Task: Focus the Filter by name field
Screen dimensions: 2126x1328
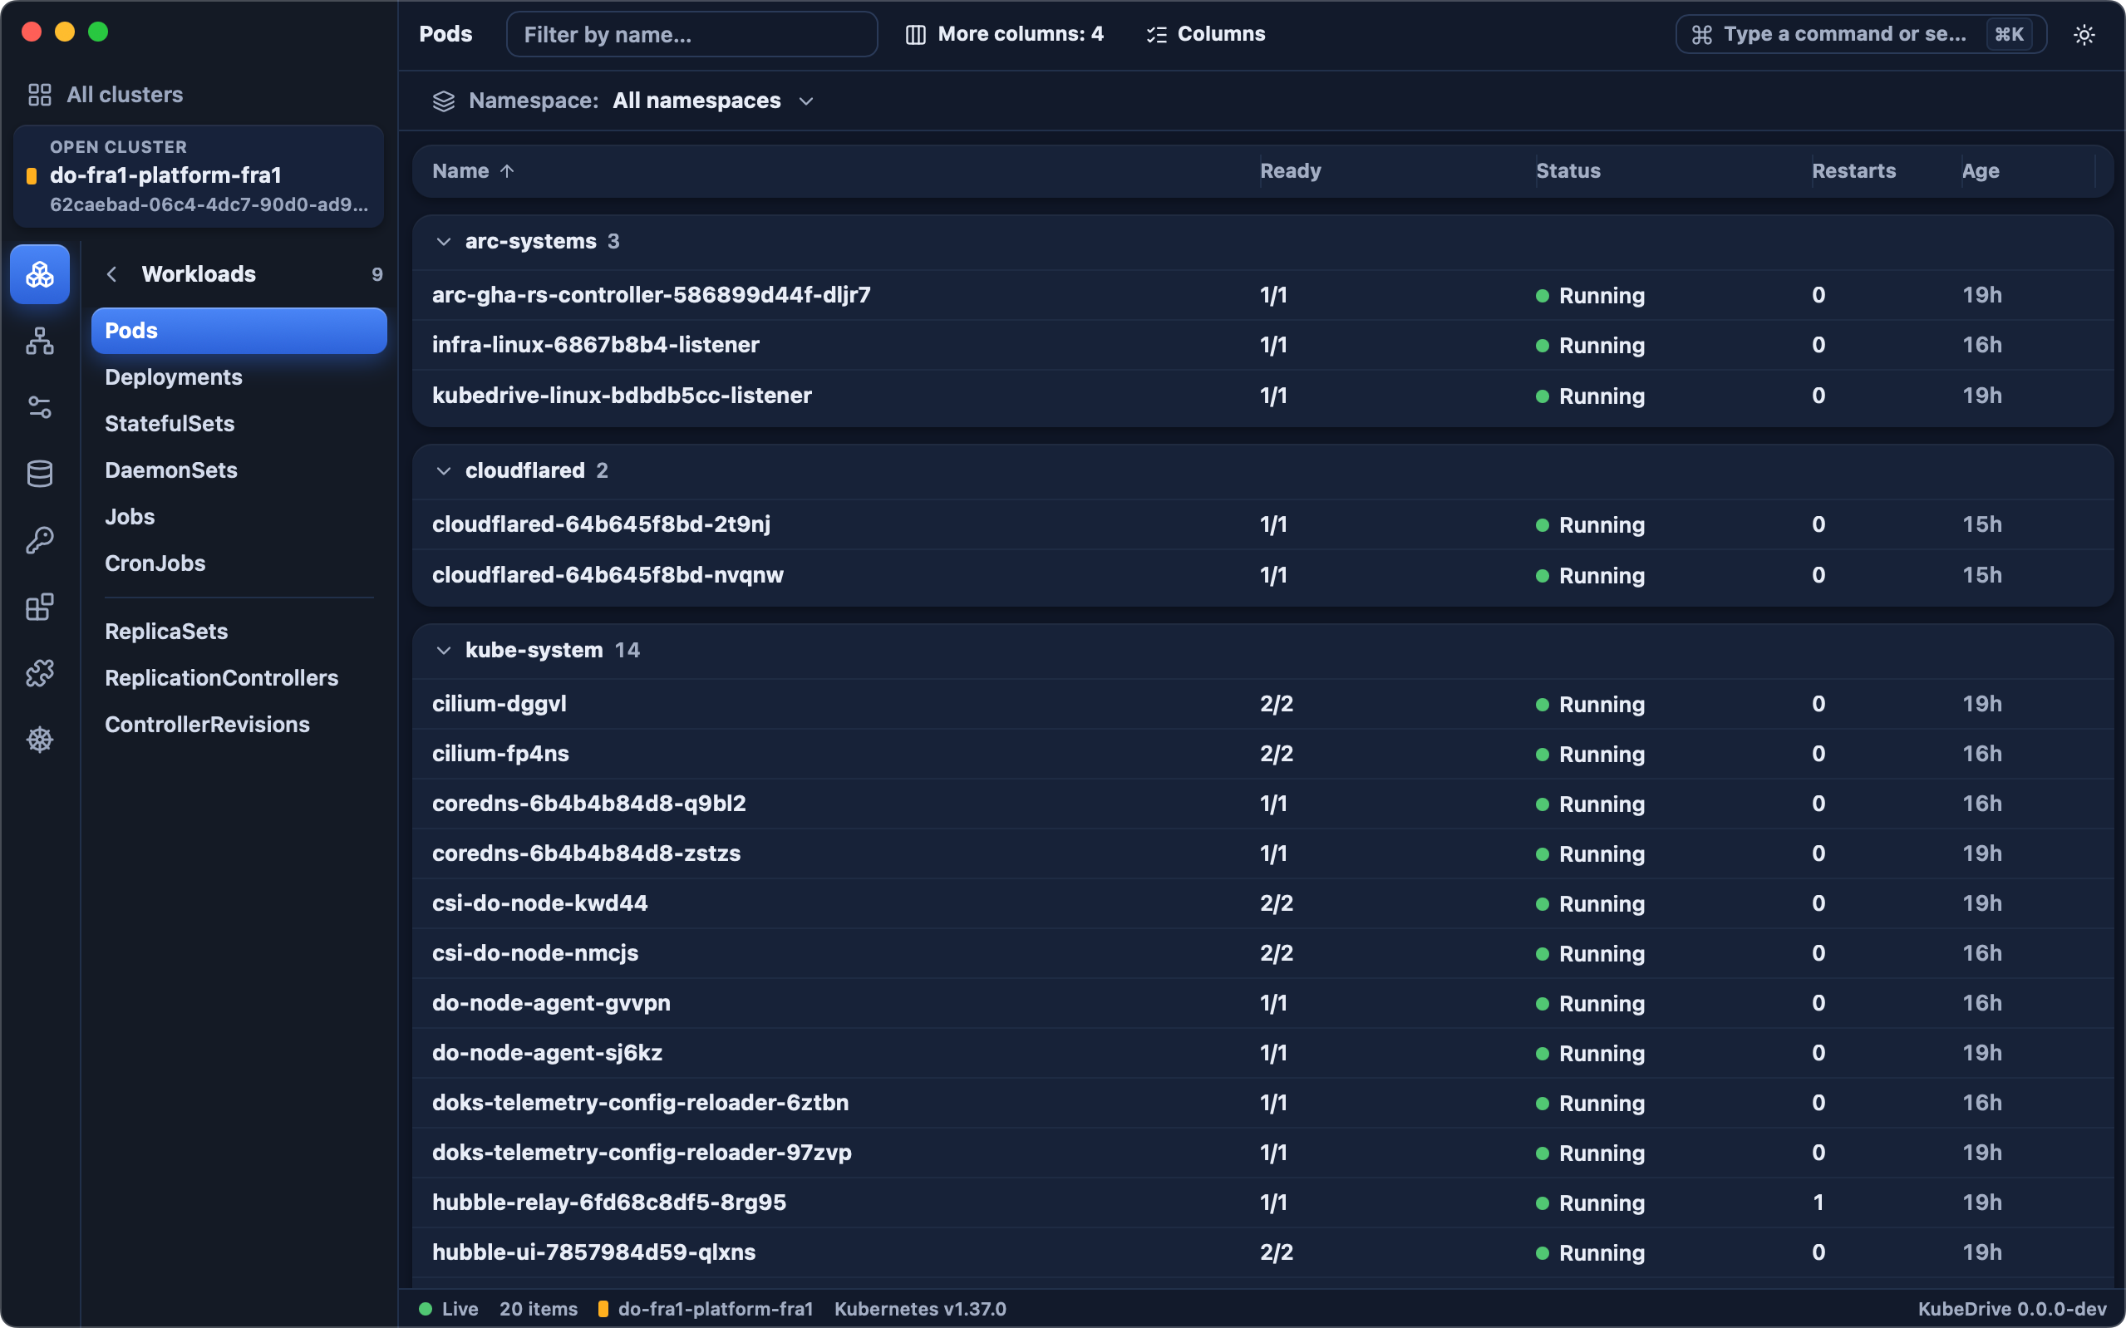Action: click(x=692, y=34)
